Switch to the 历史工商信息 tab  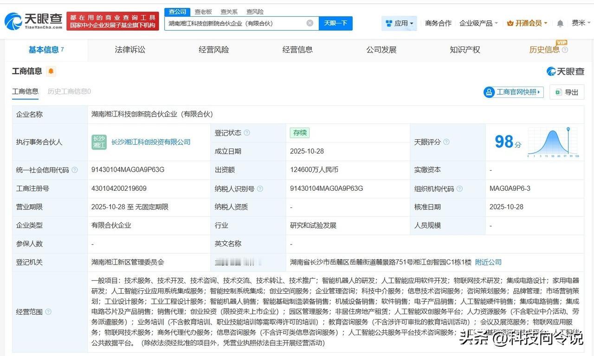(x=69, y=92)
